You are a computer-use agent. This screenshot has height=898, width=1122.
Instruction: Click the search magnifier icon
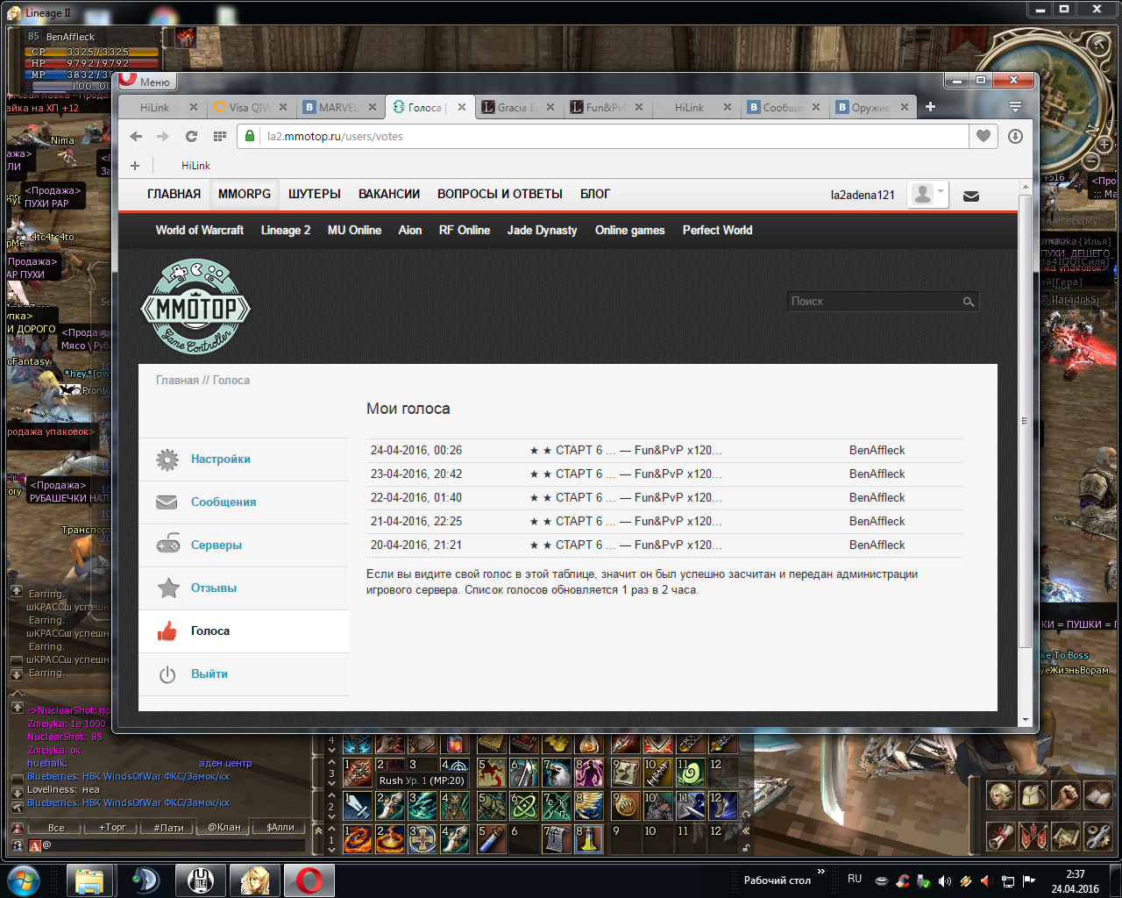[x=969, y=302]
